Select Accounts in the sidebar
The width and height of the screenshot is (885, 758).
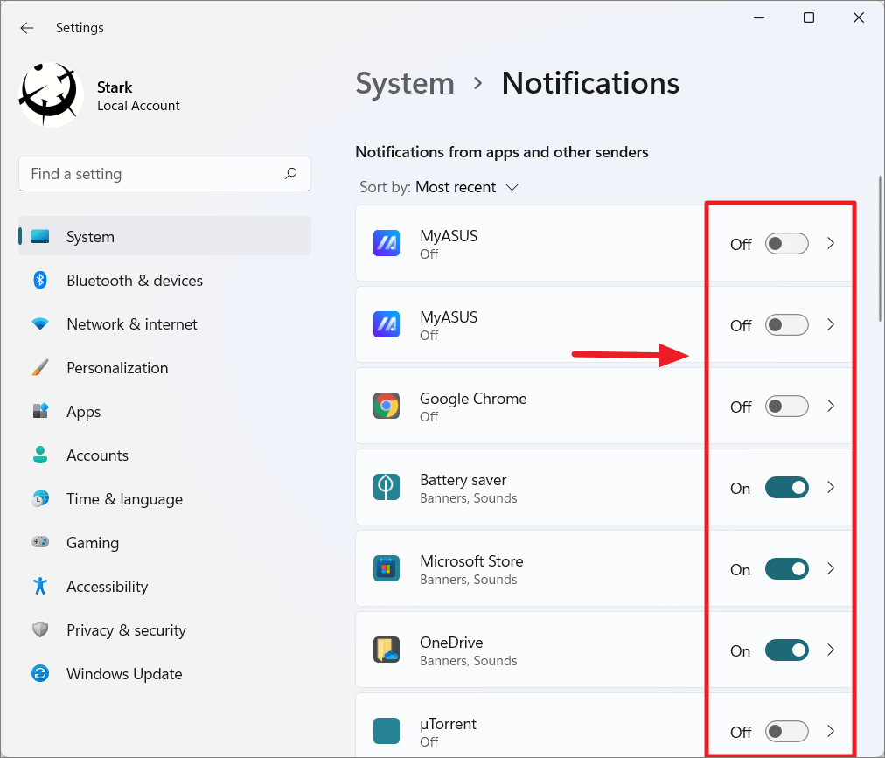(x=97, y=455)
